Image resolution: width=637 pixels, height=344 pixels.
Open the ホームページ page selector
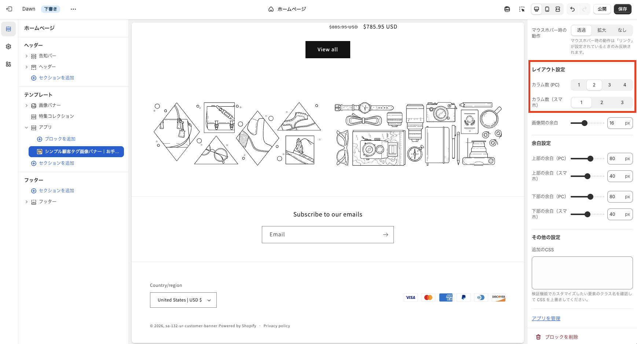click(x=287, y=9)
